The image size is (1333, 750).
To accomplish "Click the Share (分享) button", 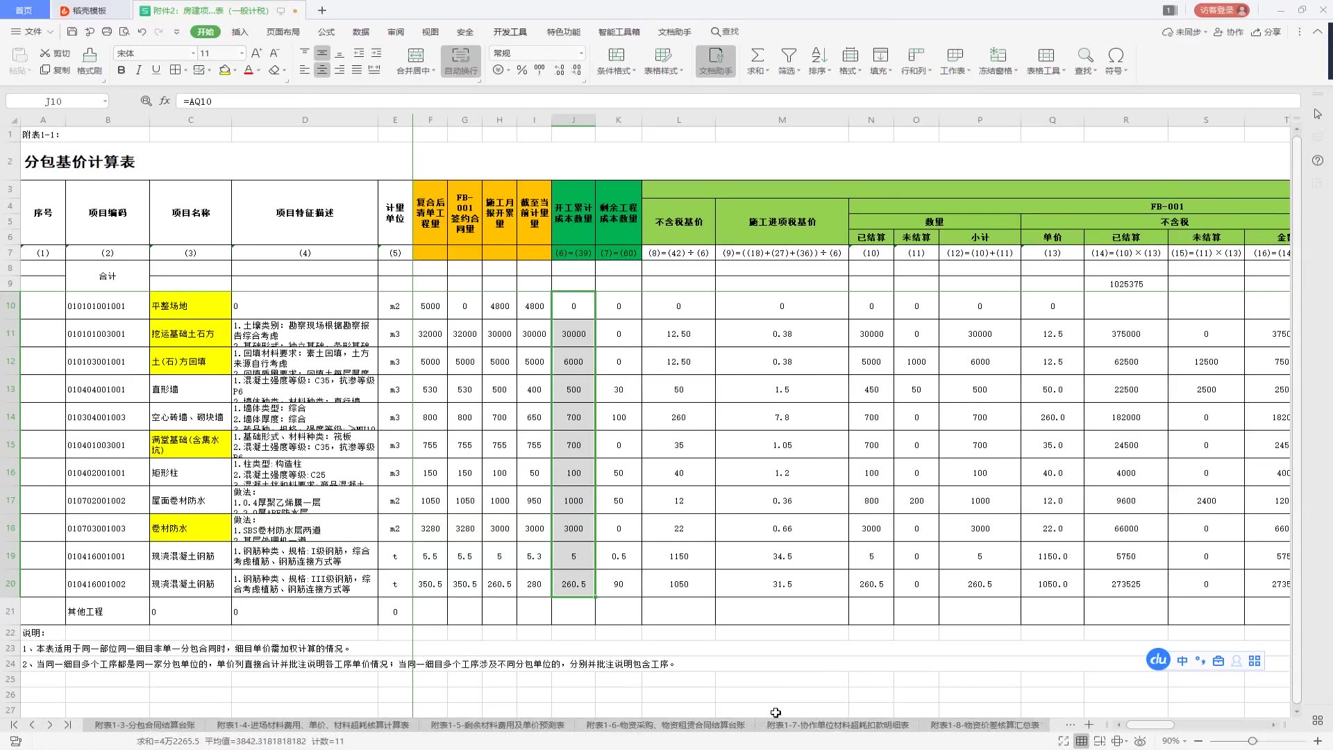I will tap(1266, 32).
